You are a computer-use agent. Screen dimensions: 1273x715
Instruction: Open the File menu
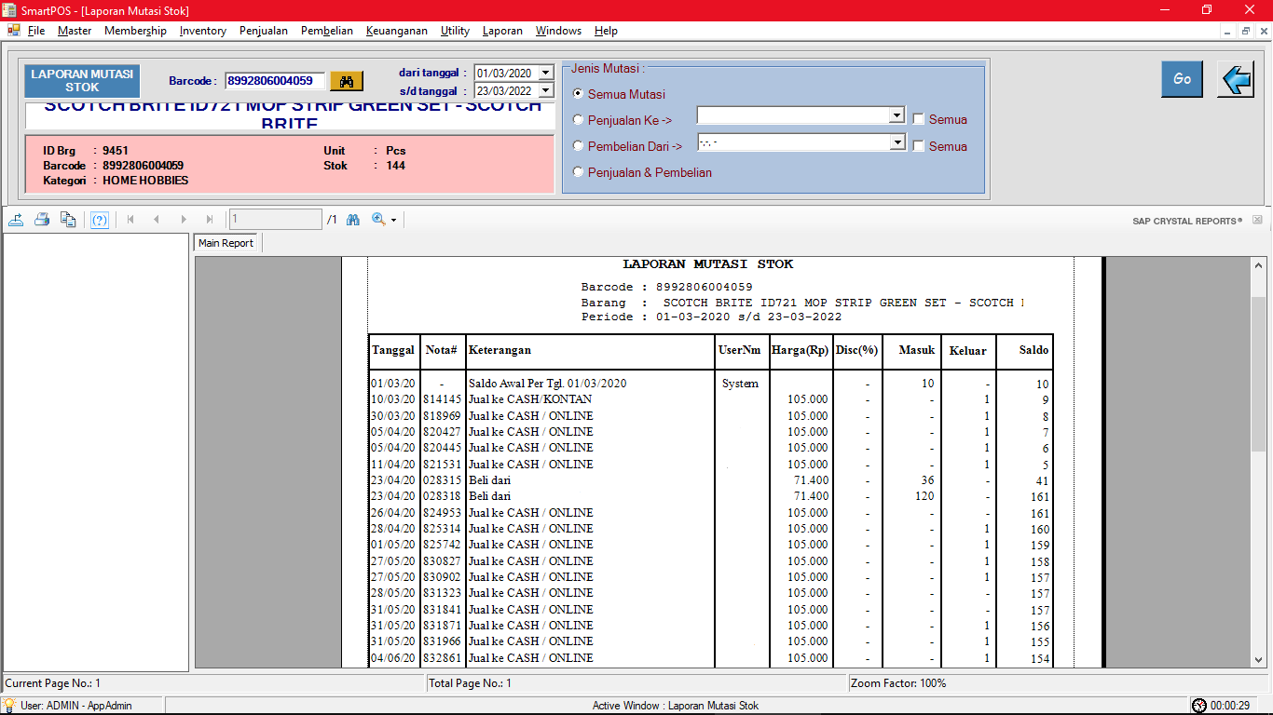[x=36, y=31]
